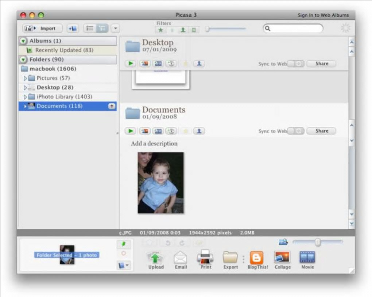Toggle Sync to Web for Desktop

[x=296, y=64]
